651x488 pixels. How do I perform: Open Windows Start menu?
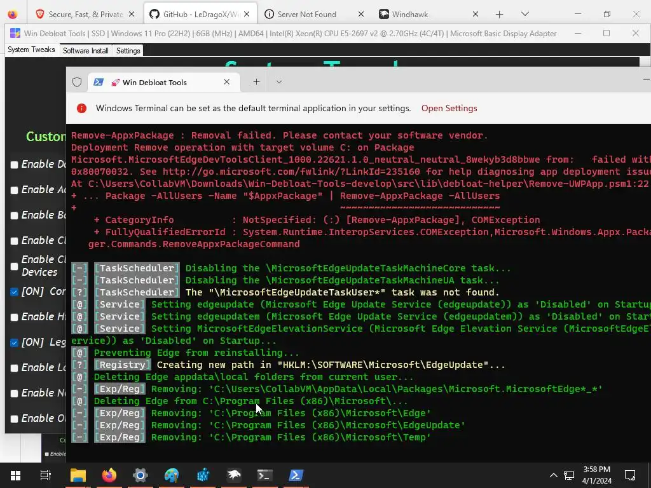(15, 475)
